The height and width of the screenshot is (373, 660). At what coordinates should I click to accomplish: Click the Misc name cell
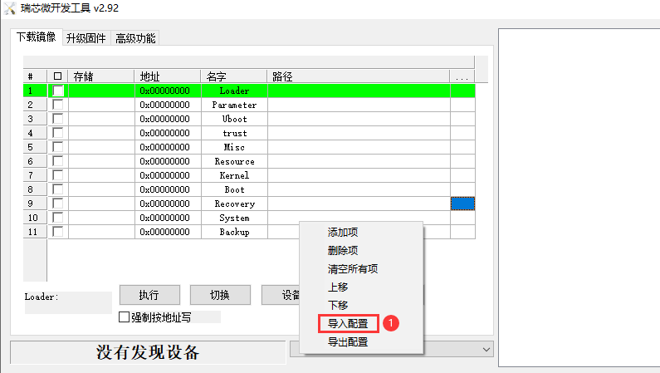(x=234, y=147)
